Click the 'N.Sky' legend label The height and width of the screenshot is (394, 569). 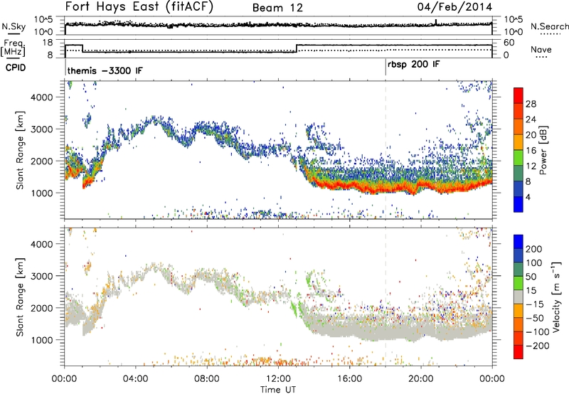point(14,26)
